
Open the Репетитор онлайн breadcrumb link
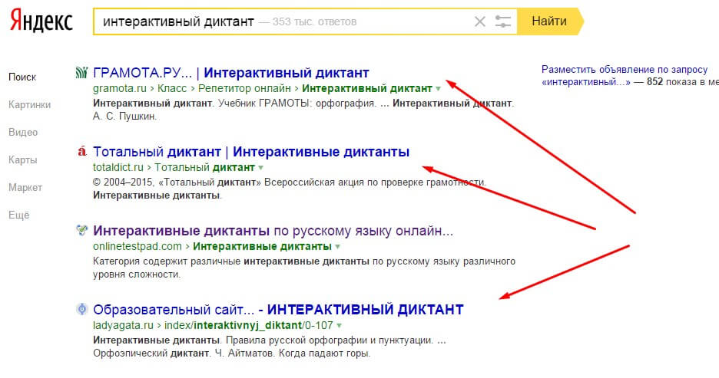tap(244, 88)
